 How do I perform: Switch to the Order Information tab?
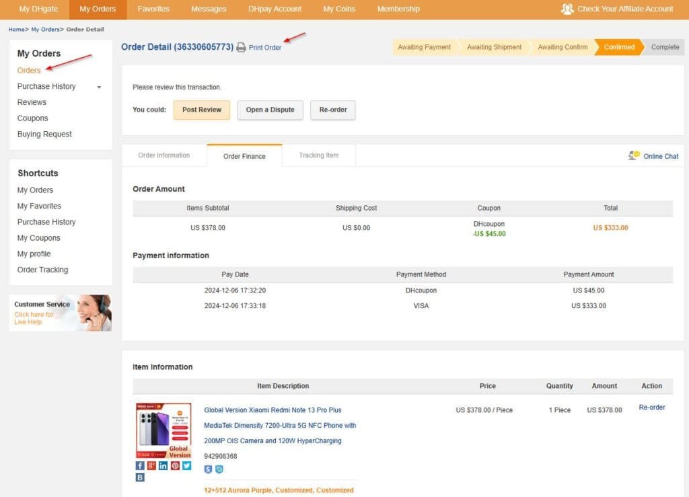[x=164, y=155]
